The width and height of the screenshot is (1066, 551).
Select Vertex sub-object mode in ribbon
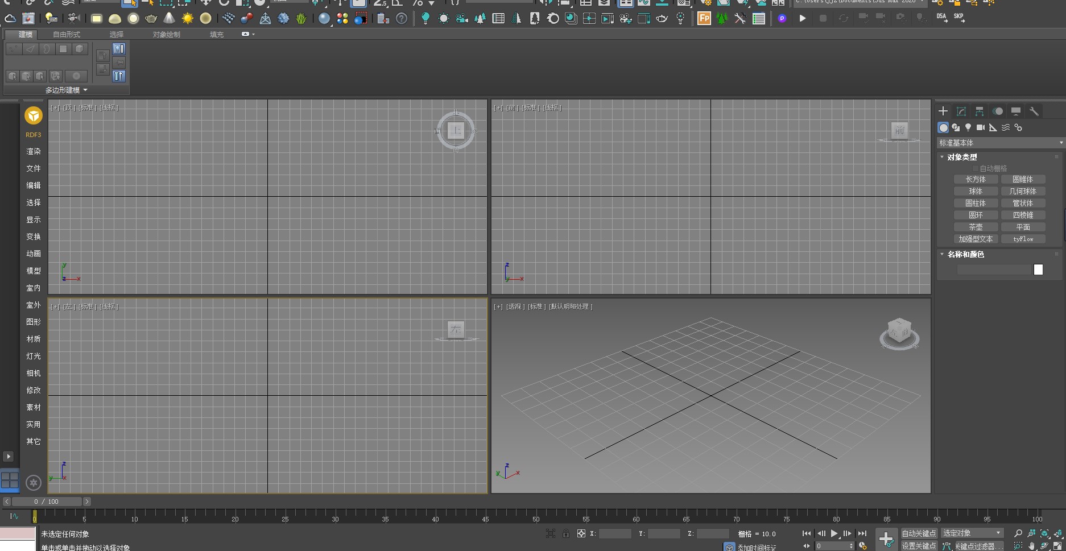(x=14, y=49)
